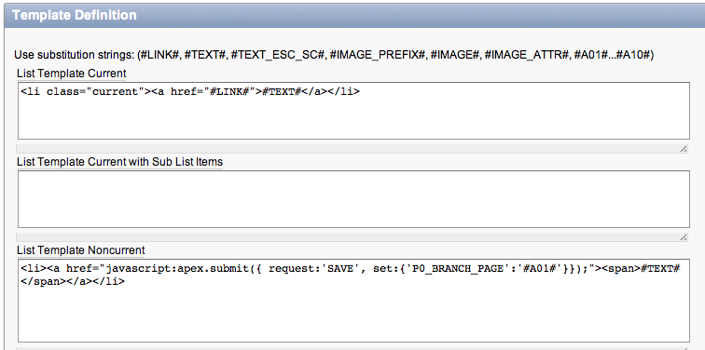Click the gray bar beneath the Noncurrent textarea

[x=352, y=348]
